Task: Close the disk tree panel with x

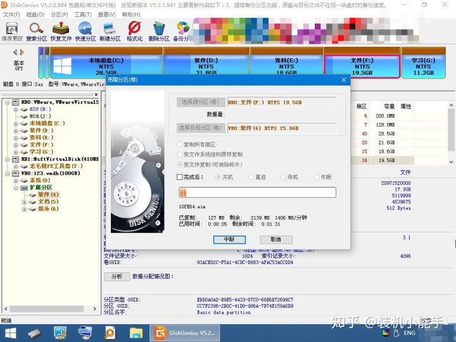Action: (x=96, y=94)
